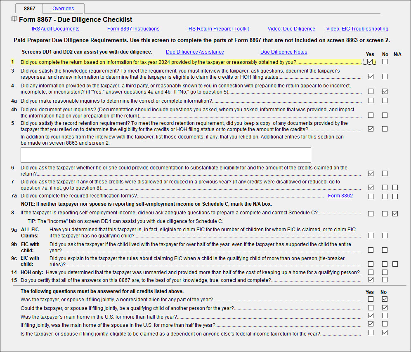Check No for spouse main home in U.S.
Screen dimensions: 411x352
click(x=385, y=324)
